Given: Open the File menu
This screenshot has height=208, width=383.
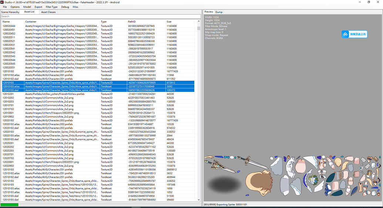Looking at the screenshot, I should point(5,7).
